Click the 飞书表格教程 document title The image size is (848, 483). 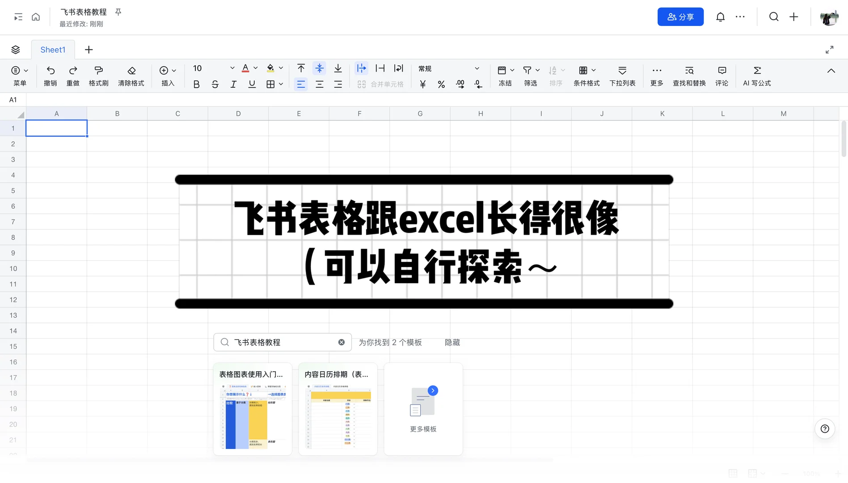pos(84,12)
